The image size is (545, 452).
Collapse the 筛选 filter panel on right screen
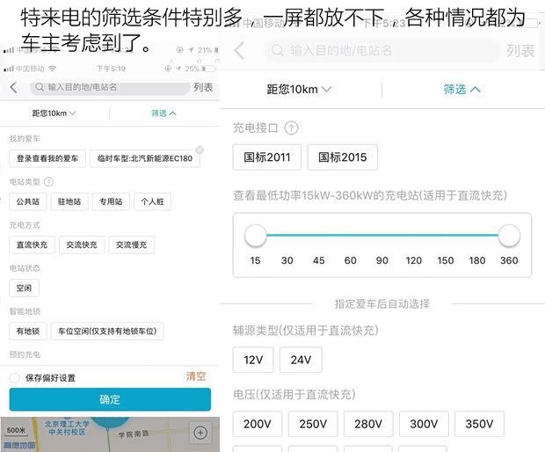point(462,90)
